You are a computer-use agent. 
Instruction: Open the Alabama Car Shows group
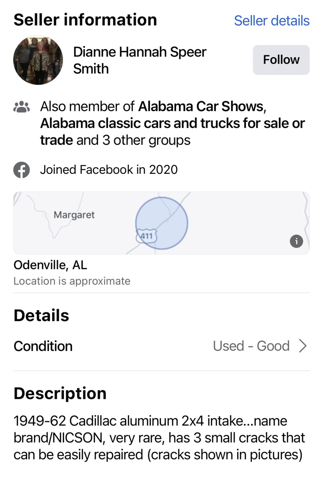click(x=201, y=106)
